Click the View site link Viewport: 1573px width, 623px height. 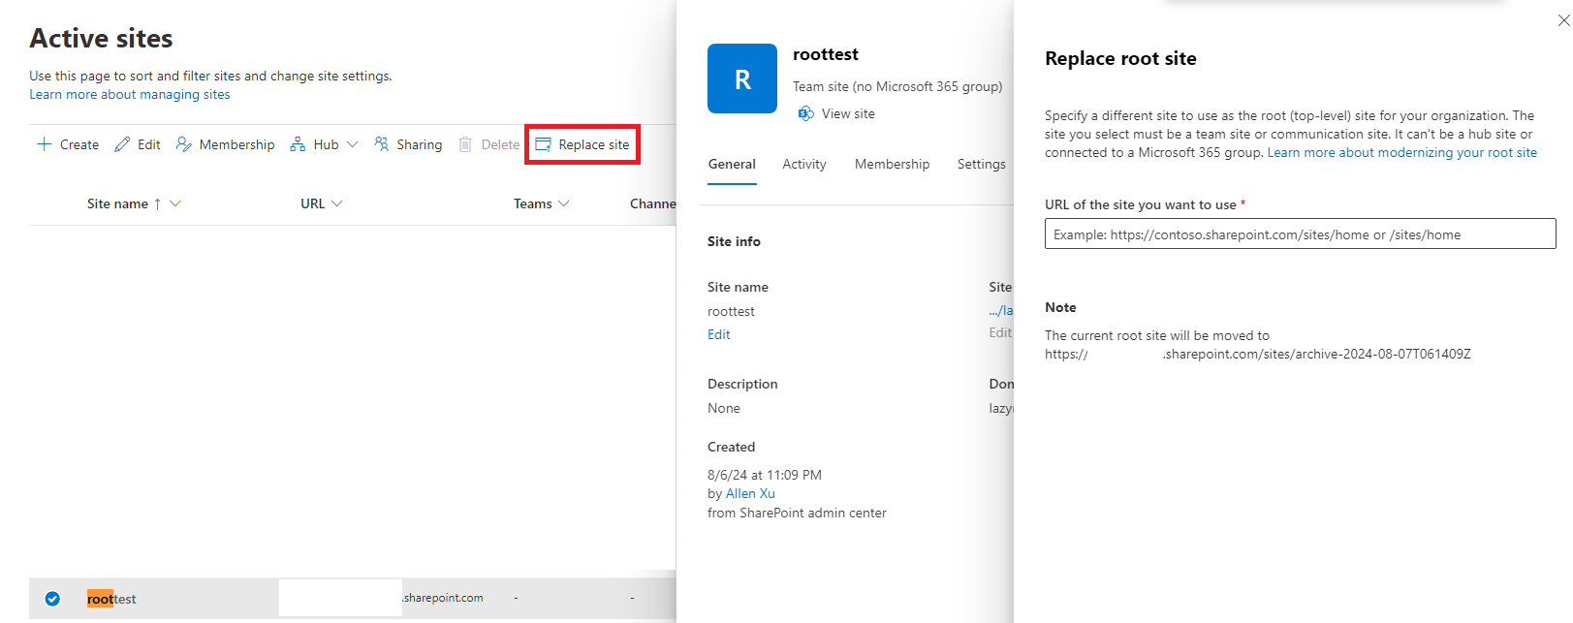(848, 113)
